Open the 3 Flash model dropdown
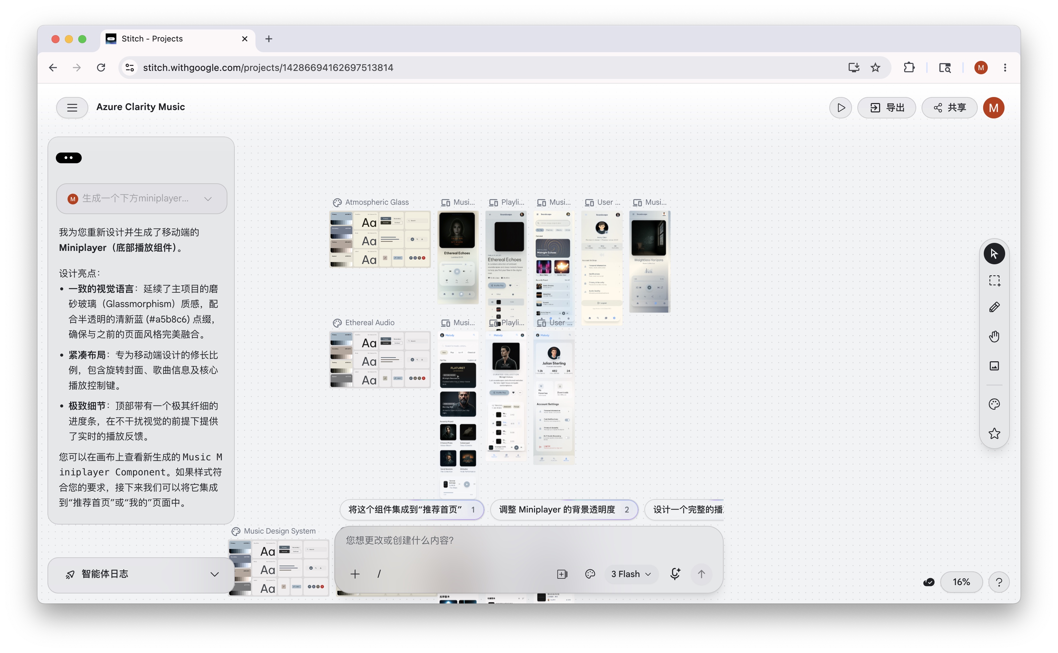This screenshot has width=1058, height=653. (631, 573)
